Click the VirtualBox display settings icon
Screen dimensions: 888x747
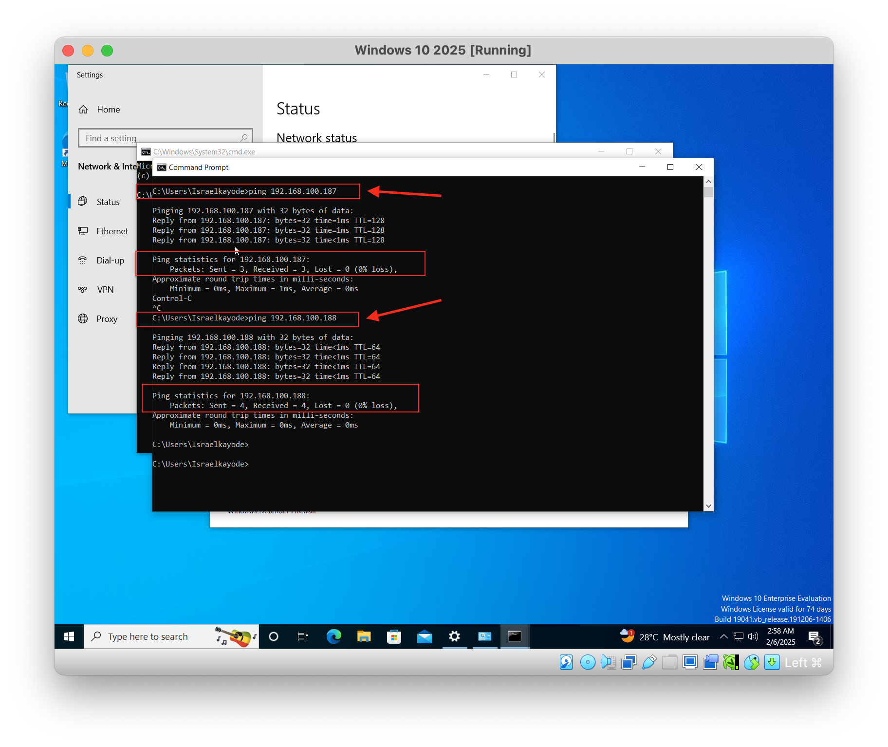click(690, 662)
